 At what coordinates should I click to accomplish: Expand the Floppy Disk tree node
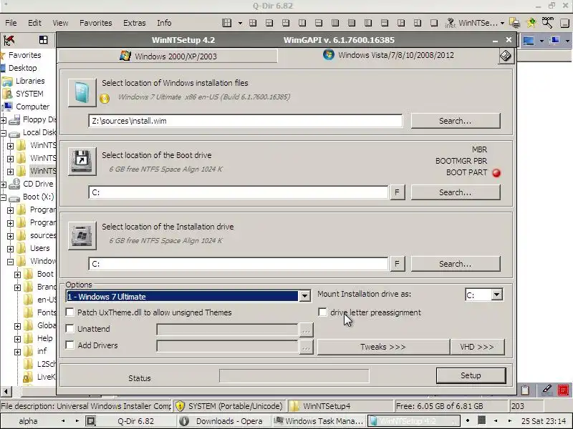[4, 119]
